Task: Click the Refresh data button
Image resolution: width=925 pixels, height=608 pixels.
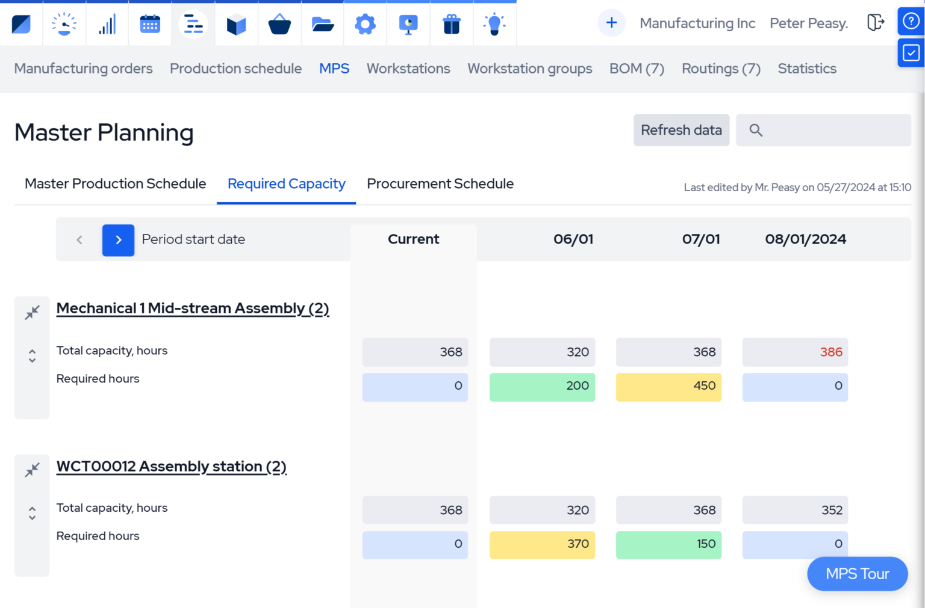Action: 681,130
